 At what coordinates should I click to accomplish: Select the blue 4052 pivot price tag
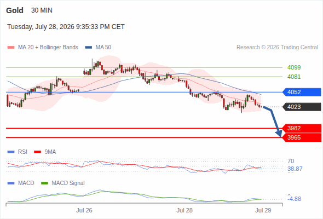click(302, 92)
